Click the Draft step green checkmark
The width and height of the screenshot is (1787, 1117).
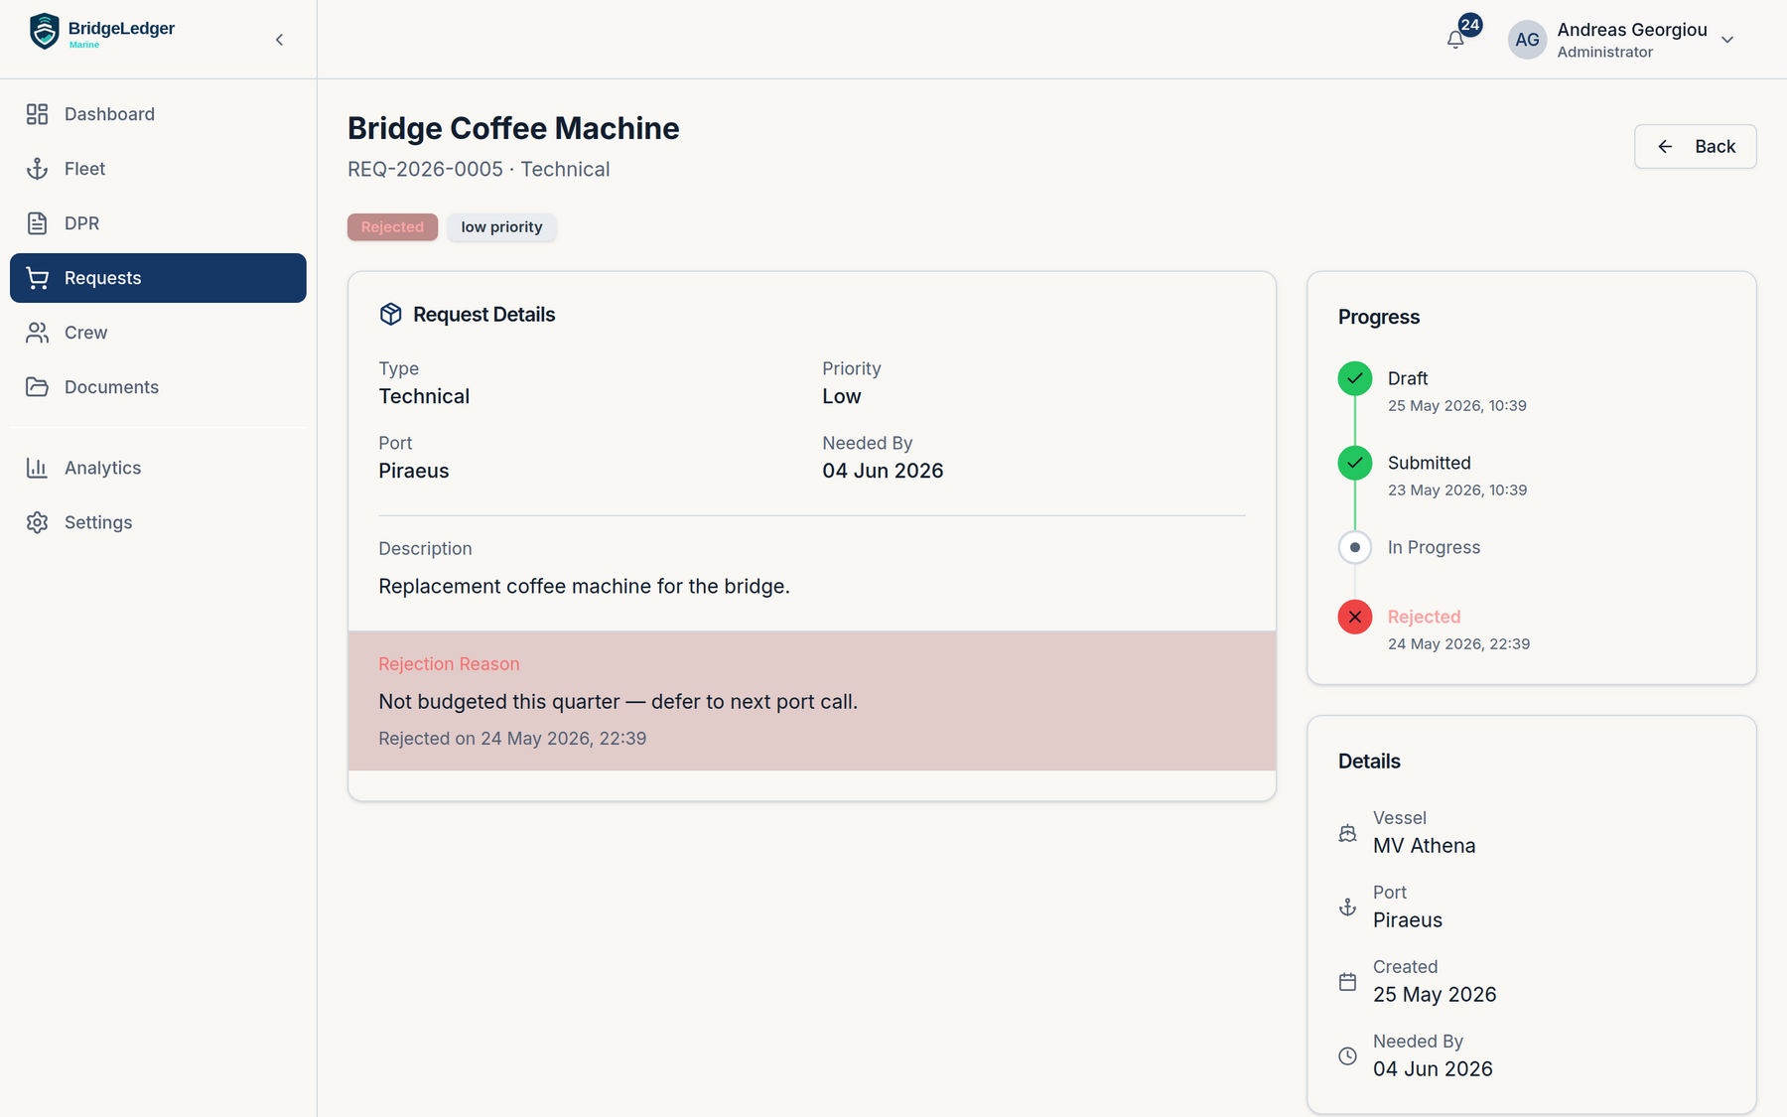click(x=1354, y=378)
